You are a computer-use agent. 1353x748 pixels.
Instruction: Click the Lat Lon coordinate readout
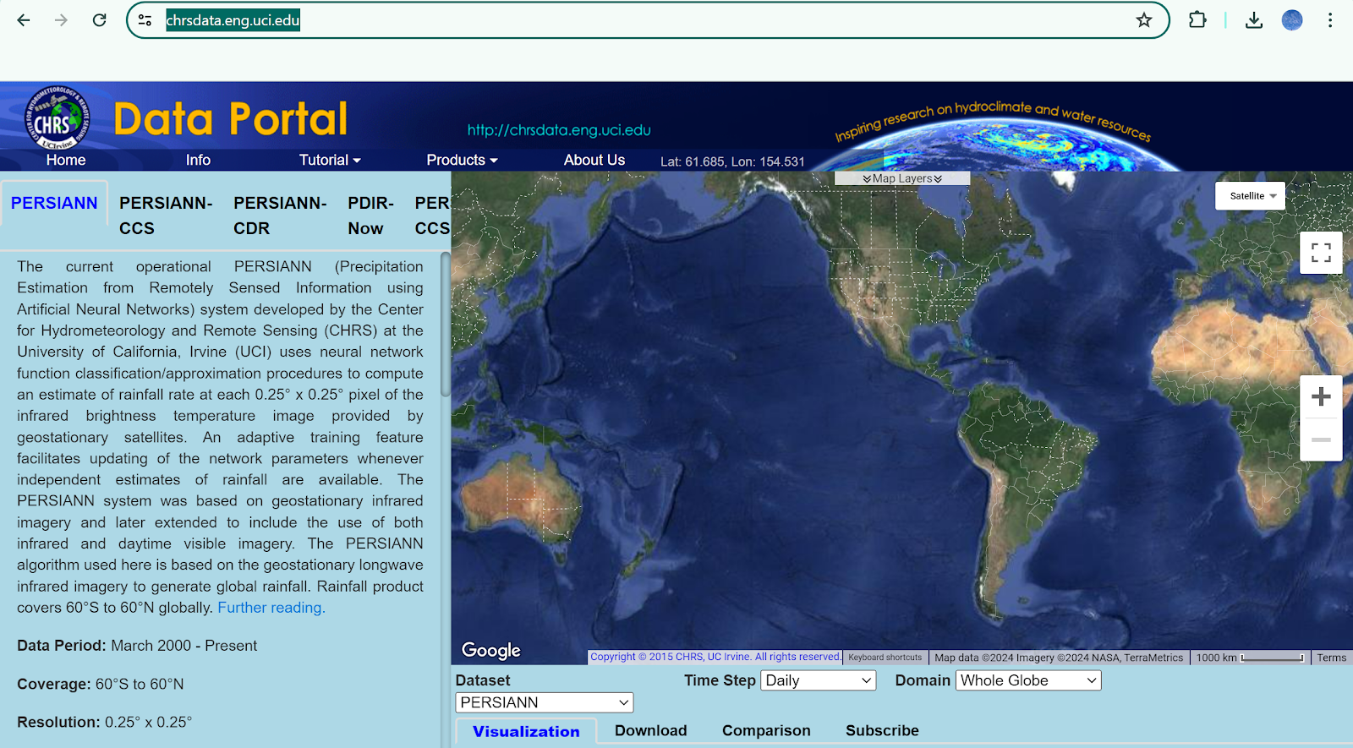pos(732,161)
